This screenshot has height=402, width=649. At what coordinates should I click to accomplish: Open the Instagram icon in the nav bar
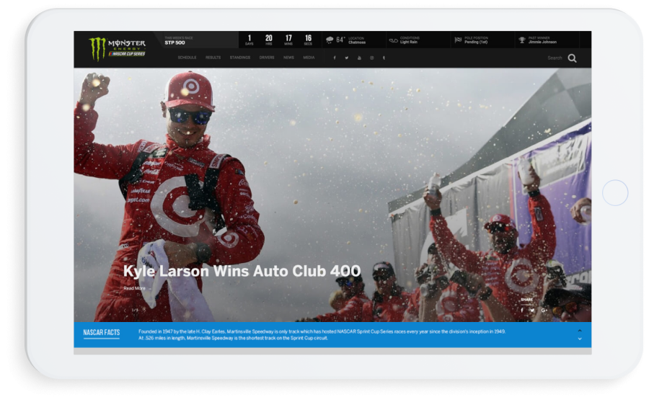pyautogui.click(x=371, y=58)
